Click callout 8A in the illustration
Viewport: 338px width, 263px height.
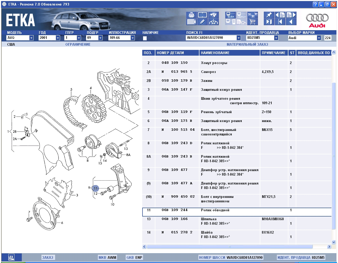click(128, 155)
